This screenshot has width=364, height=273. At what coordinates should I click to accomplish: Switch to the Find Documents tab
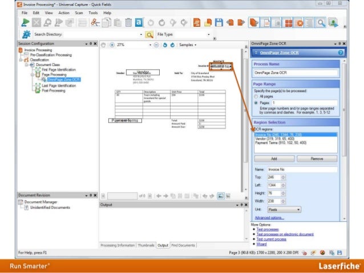point(183,245)
